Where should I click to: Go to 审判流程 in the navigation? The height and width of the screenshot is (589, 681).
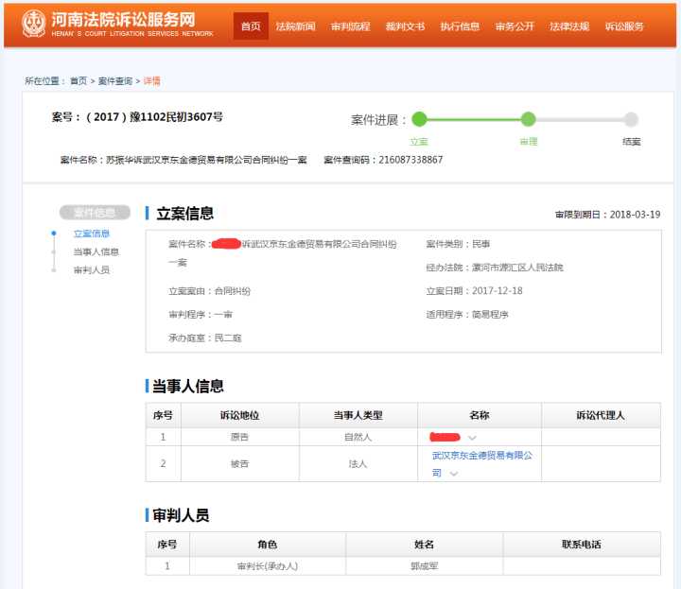(x=350, y=26)
